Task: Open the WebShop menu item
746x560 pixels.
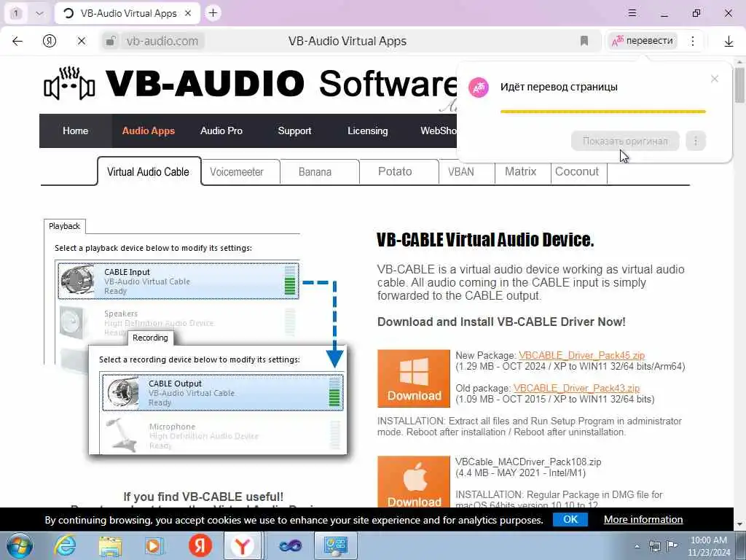Action: 438,131
